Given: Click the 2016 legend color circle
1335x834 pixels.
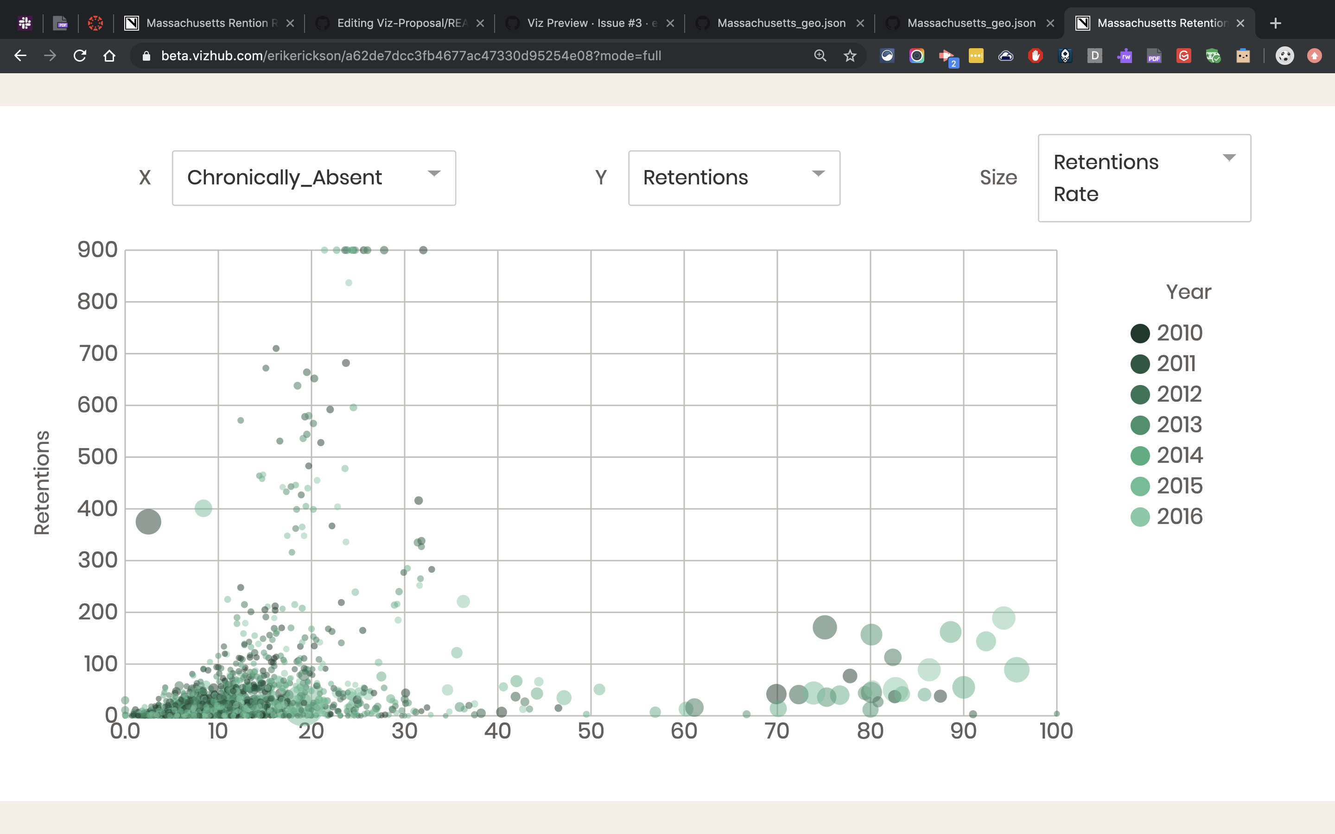Looking at the screenshot, I should click(1140, 517).
